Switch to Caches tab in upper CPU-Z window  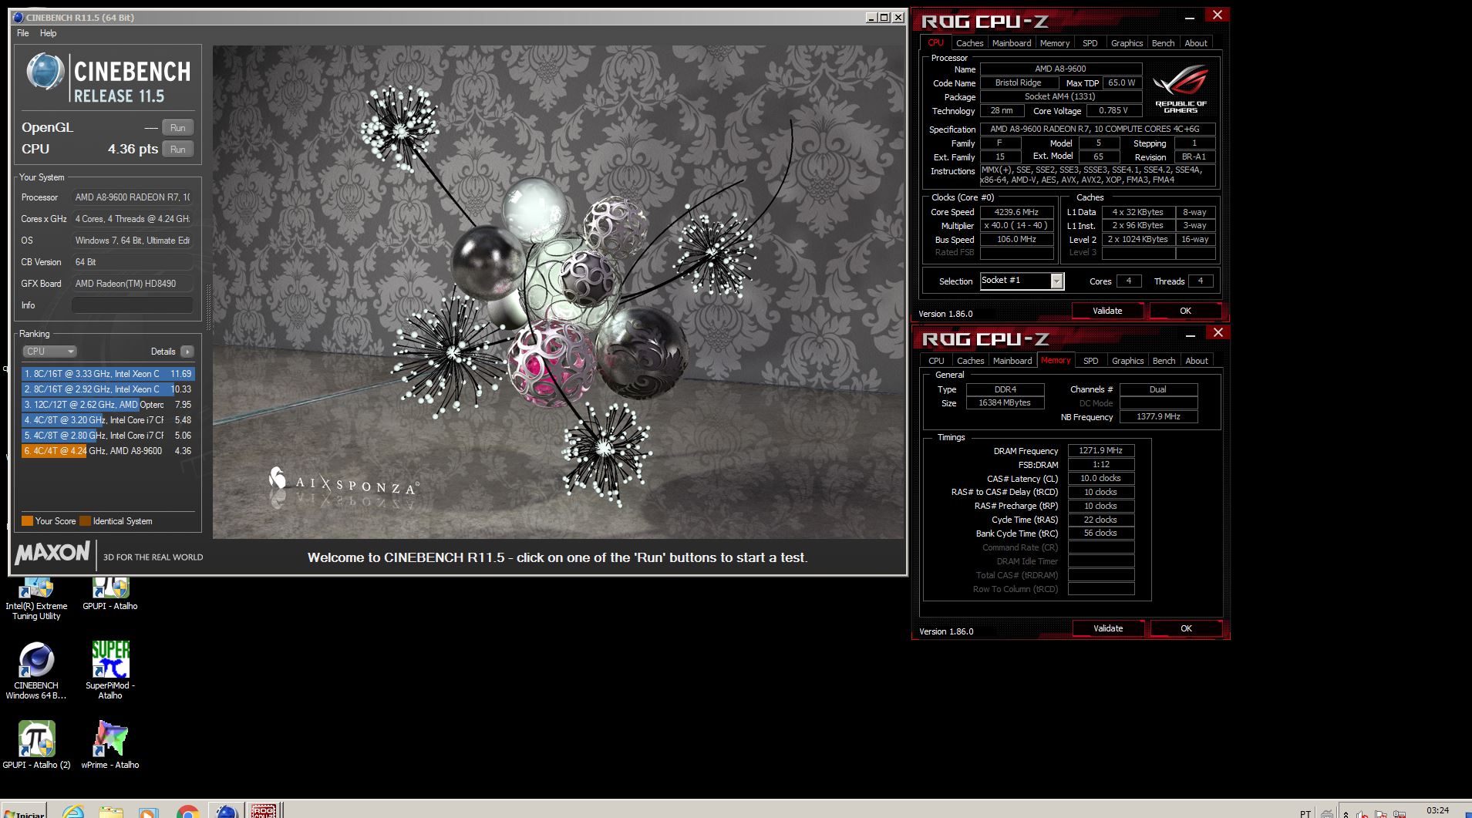tap(969, 43)
